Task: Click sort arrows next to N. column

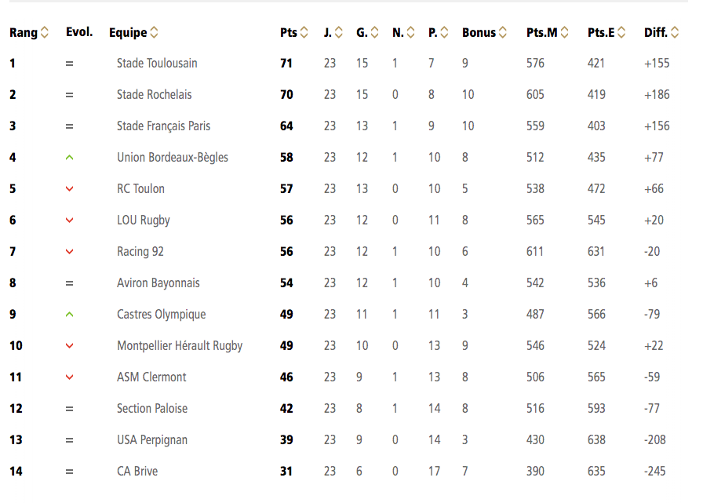Action: coord(410,32)
